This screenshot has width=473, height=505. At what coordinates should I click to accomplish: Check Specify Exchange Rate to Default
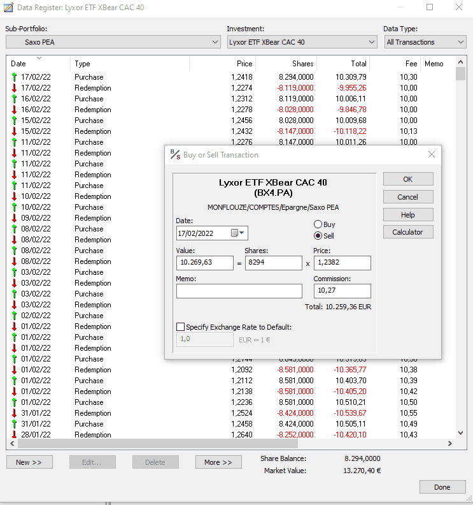click(x=181, y=327)
